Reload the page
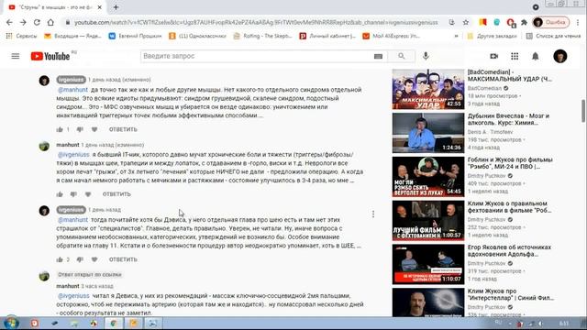The width and height of the screenshot is (587, 330). [37, 22]
